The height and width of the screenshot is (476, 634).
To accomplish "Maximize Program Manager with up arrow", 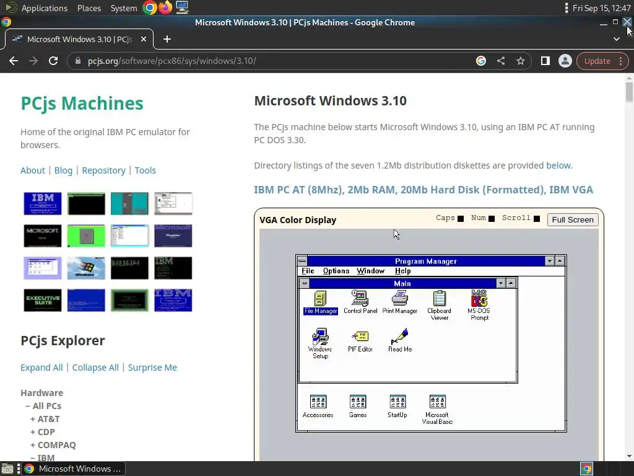I will pyautogui.click(x=560, y=261).
